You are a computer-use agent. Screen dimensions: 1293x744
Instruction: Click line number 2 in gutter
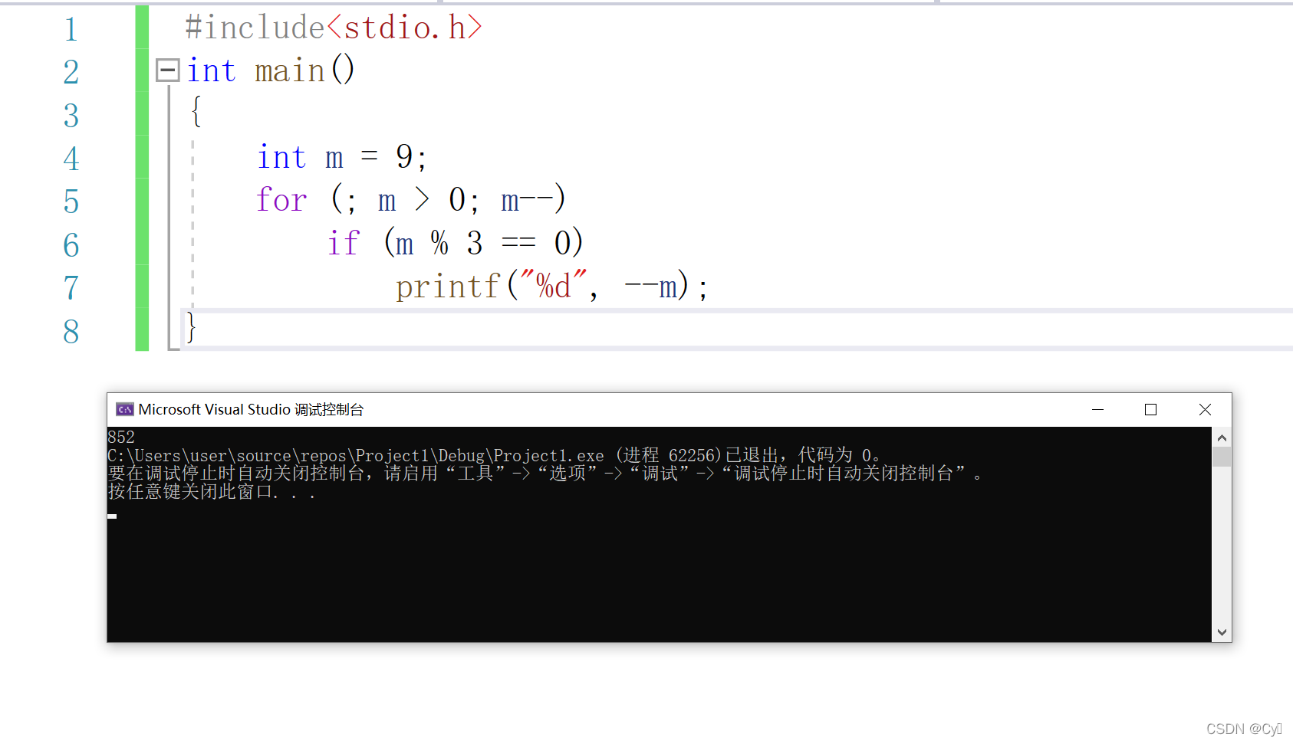pos(71,72)
